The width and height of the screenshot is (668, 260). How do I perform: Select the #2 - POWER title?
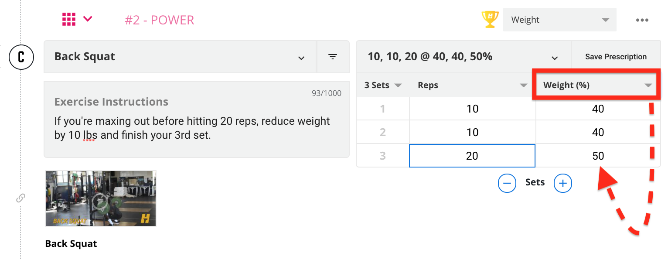pos(160,20)
